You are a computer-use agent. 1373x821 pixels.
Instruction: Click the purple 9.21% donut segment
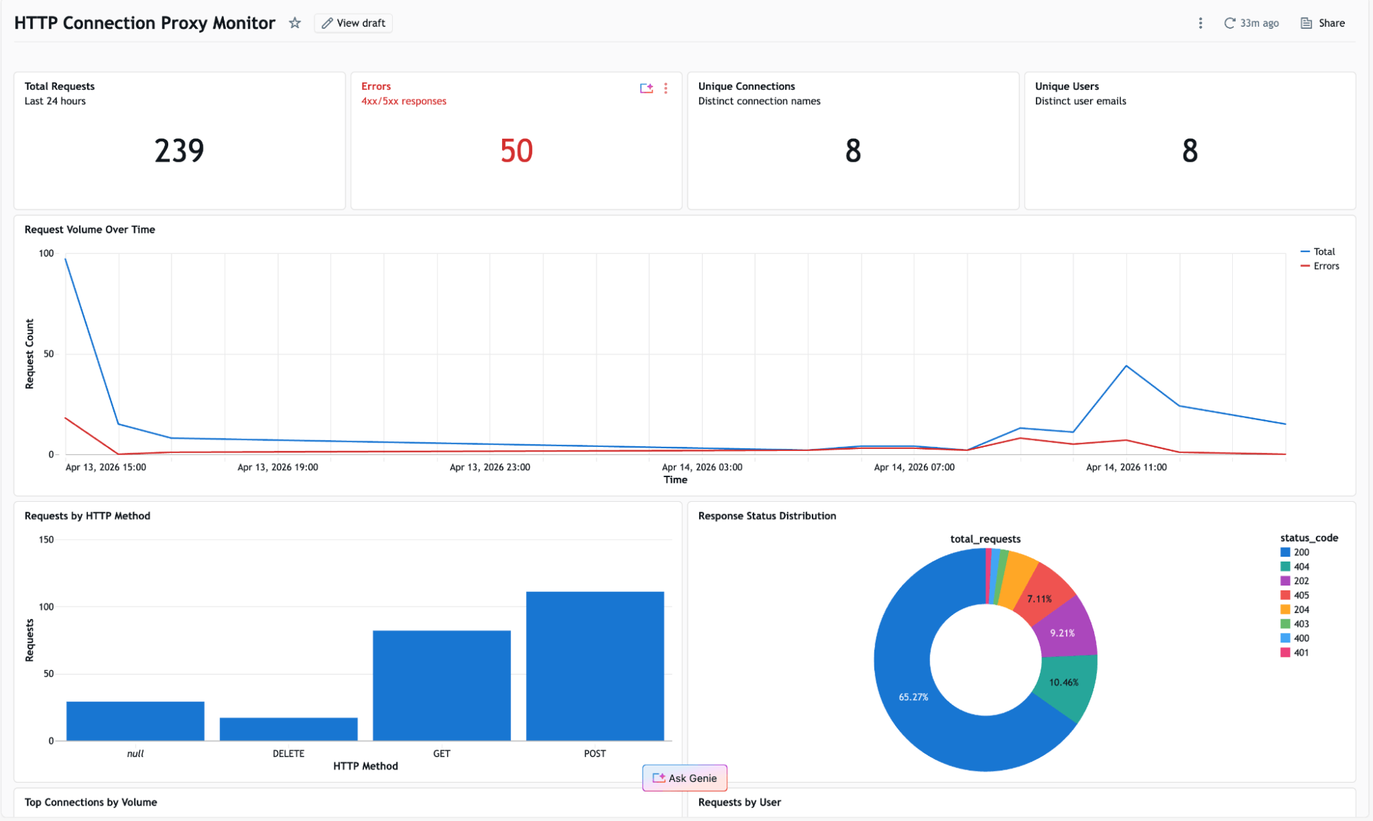pos(1061,634)
